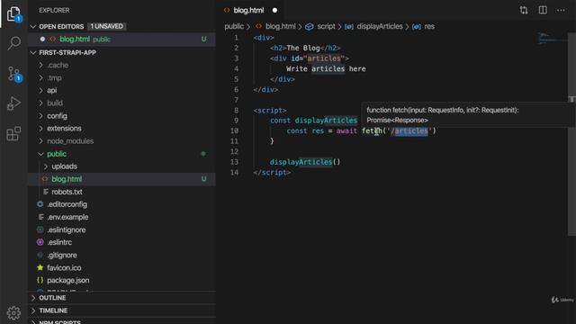The width and height of the screenshot is (576, 324).
Task: Expand the Timeline panel
Action: point(122,310)
